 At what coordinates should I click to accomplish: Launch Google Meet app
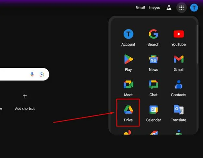(128, 88)
